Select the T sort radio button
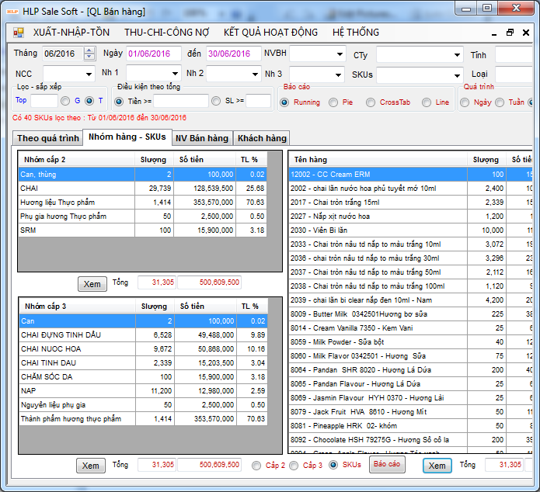Image resolution: width=540 pixels, height=492 pixels. (89, 101)
